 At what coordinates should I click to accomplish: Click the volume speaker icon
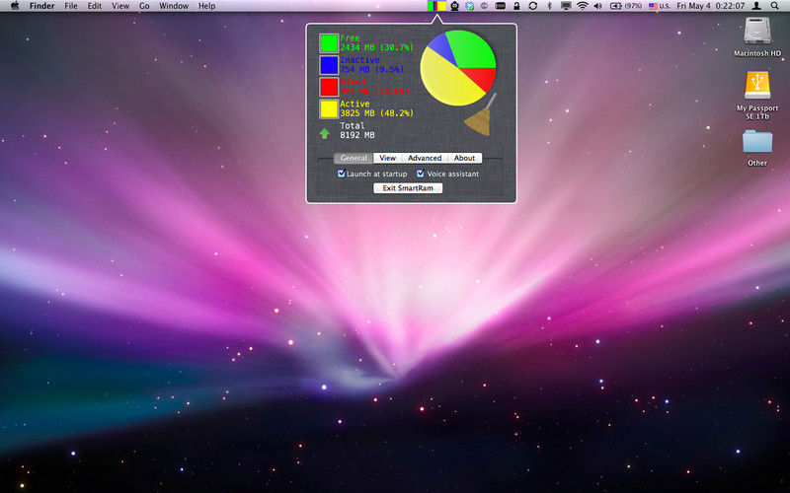click(598, 6)
